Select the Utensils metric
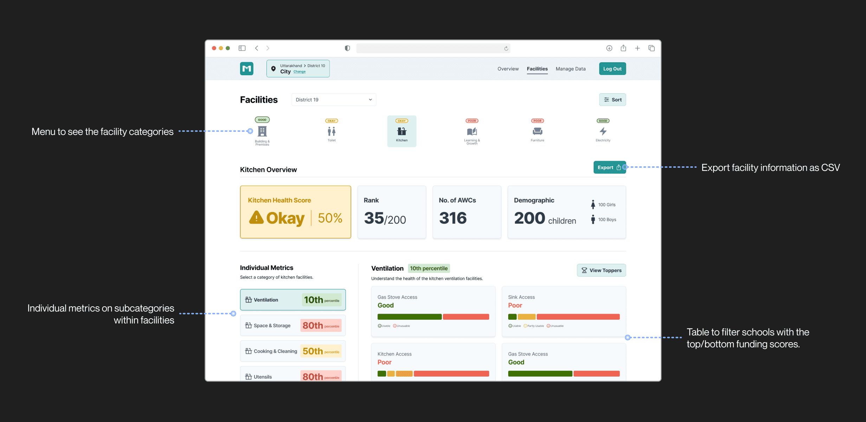This screenshot has width=866, height=422. 293,374
